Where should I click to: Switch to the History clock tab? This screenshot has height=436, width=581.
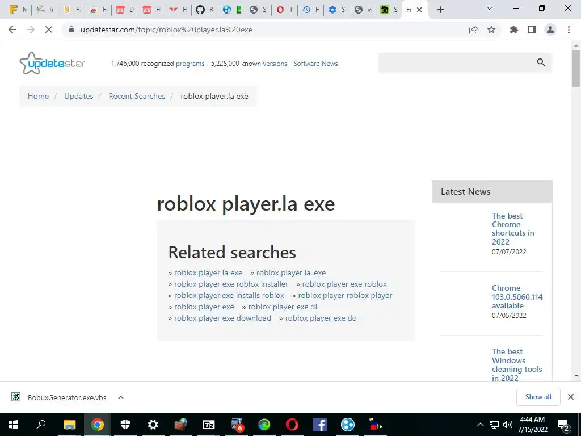310,10
